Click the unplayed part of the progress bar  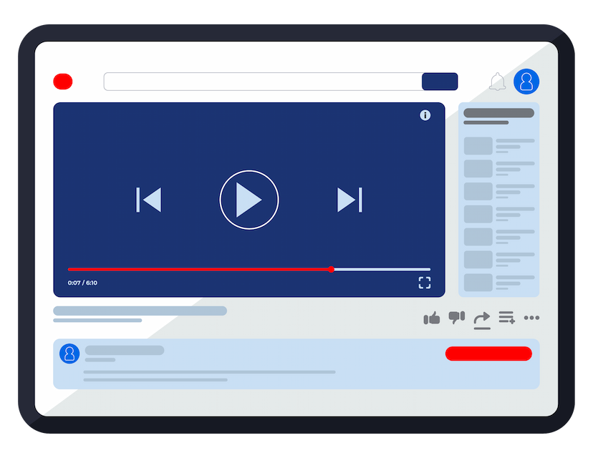coord(382,270)
